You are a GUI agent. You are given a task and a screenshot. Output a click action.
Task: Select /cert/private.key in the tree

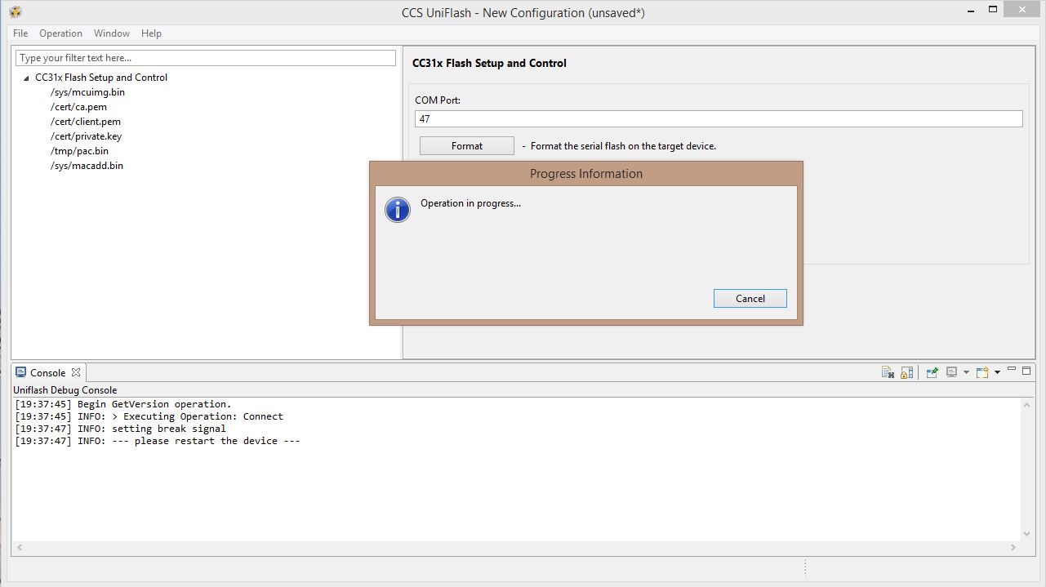86,136
